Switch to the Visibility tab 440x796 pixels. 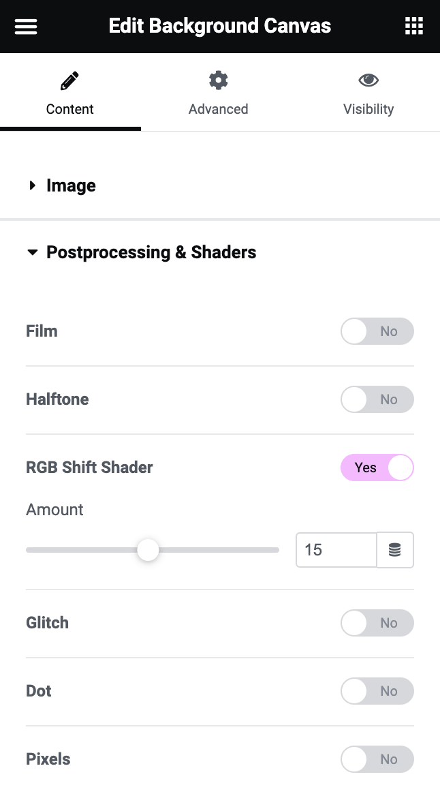pyautogui.click(x=368, y=109)
